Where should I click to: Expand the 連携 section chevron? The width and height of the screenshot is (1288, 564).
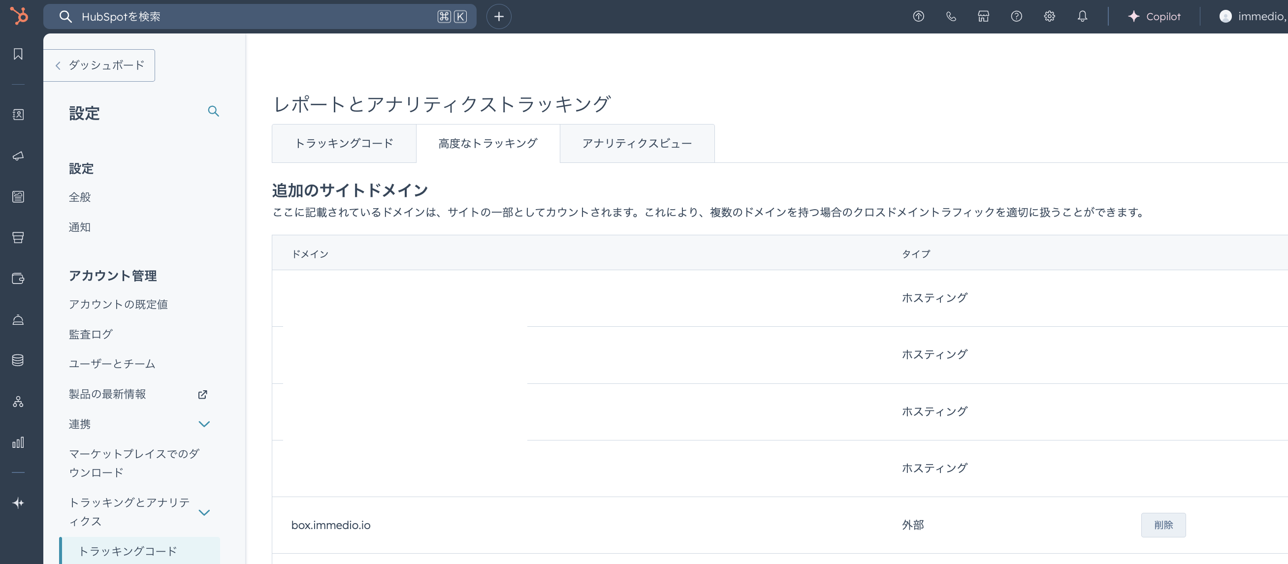(204, 424)
